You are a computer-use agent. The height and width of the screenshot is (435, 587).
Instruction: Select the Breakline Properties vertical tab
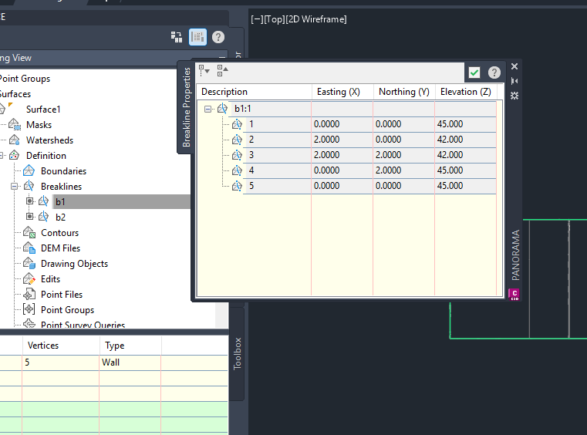(x=186, y=107)
